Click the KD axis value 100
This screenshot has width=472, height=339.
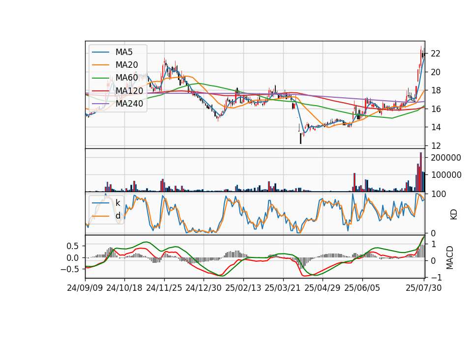pyautogui.click(x=438, y=194)
